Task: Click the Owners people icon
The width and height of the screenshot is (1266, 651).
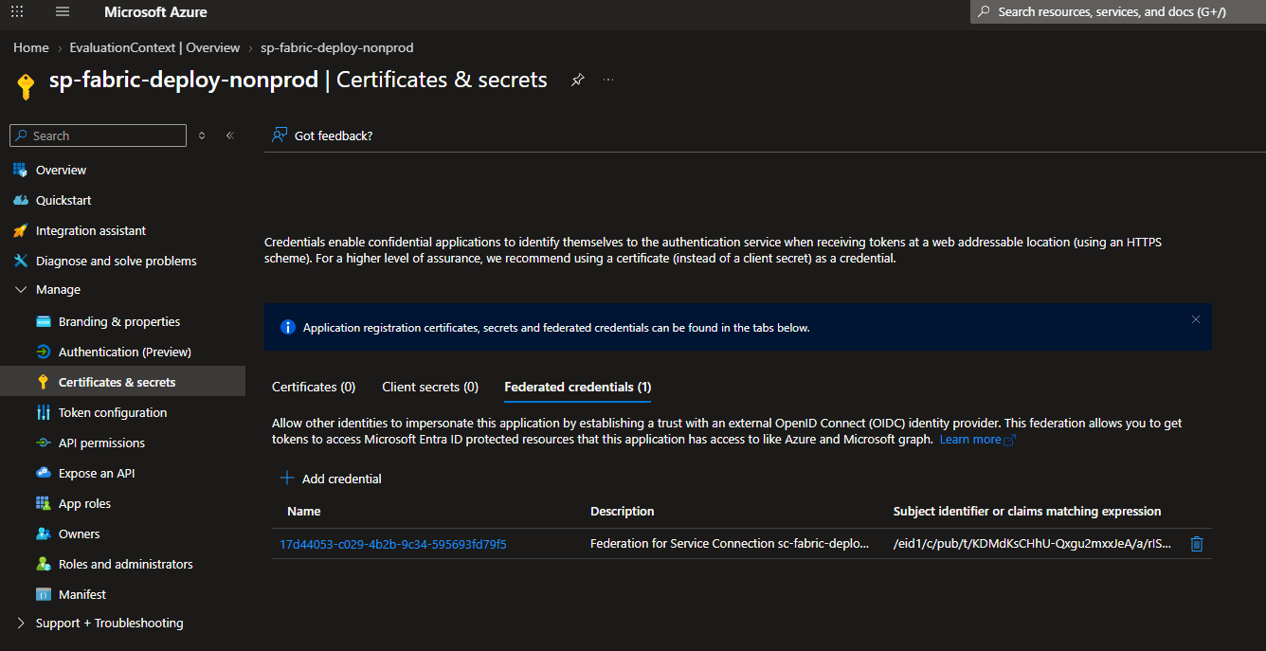Action: (43, 533)
